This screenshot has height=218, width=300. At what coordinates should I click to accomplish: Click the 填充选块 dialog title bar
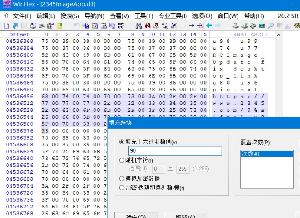(x=204, y=123)
